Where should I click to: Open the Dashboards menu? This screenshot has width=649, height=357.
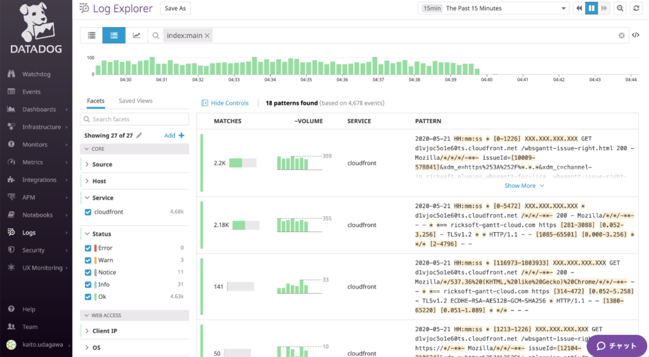[39, 109]
